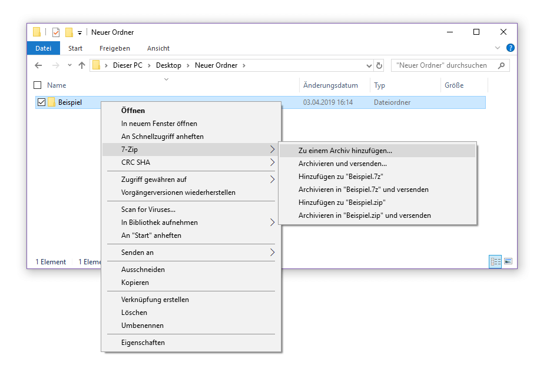The height and width of the screenshot is (375, 550).
Task: Choose Verknüpfung erstellen
Action: click(191, 300)
